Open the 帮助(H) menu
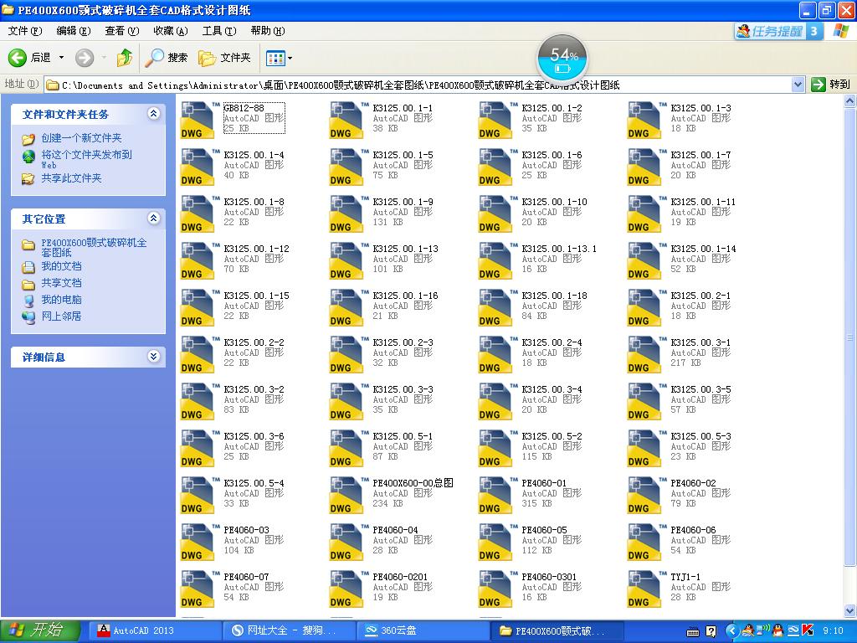Image resolution: width=857 pixels, height=643 pixels. point(268,31)
